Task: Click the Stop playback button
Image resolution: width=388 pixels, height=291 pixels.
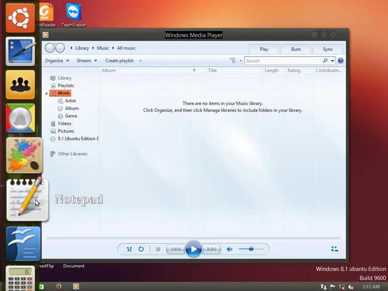Action: [158, 249]
